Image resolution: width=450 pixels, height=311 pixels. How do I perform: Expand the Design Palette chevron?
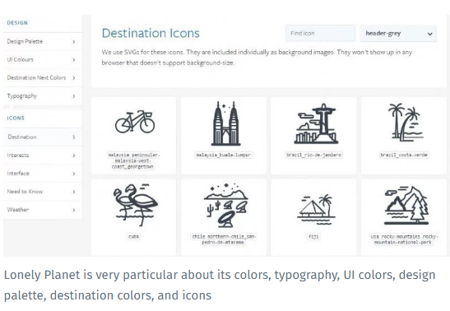pos(74,42)
